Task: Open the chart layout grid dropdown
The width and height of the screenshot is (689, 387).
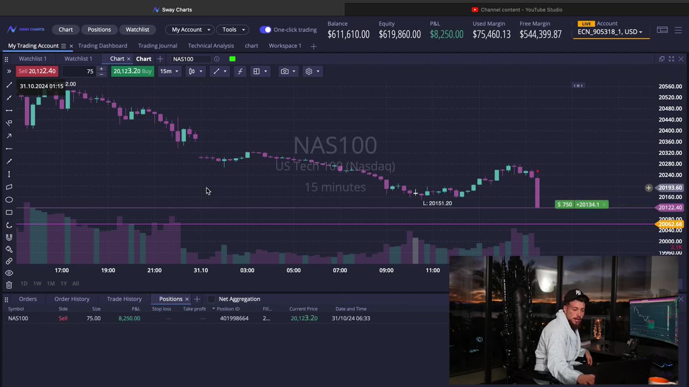Action: [260, 71]
